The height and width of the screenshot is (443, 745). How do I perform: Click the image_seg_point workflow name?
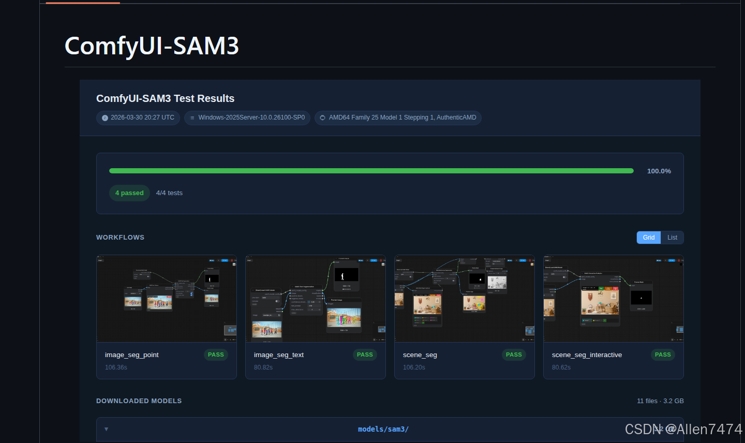tap(132, 355)
